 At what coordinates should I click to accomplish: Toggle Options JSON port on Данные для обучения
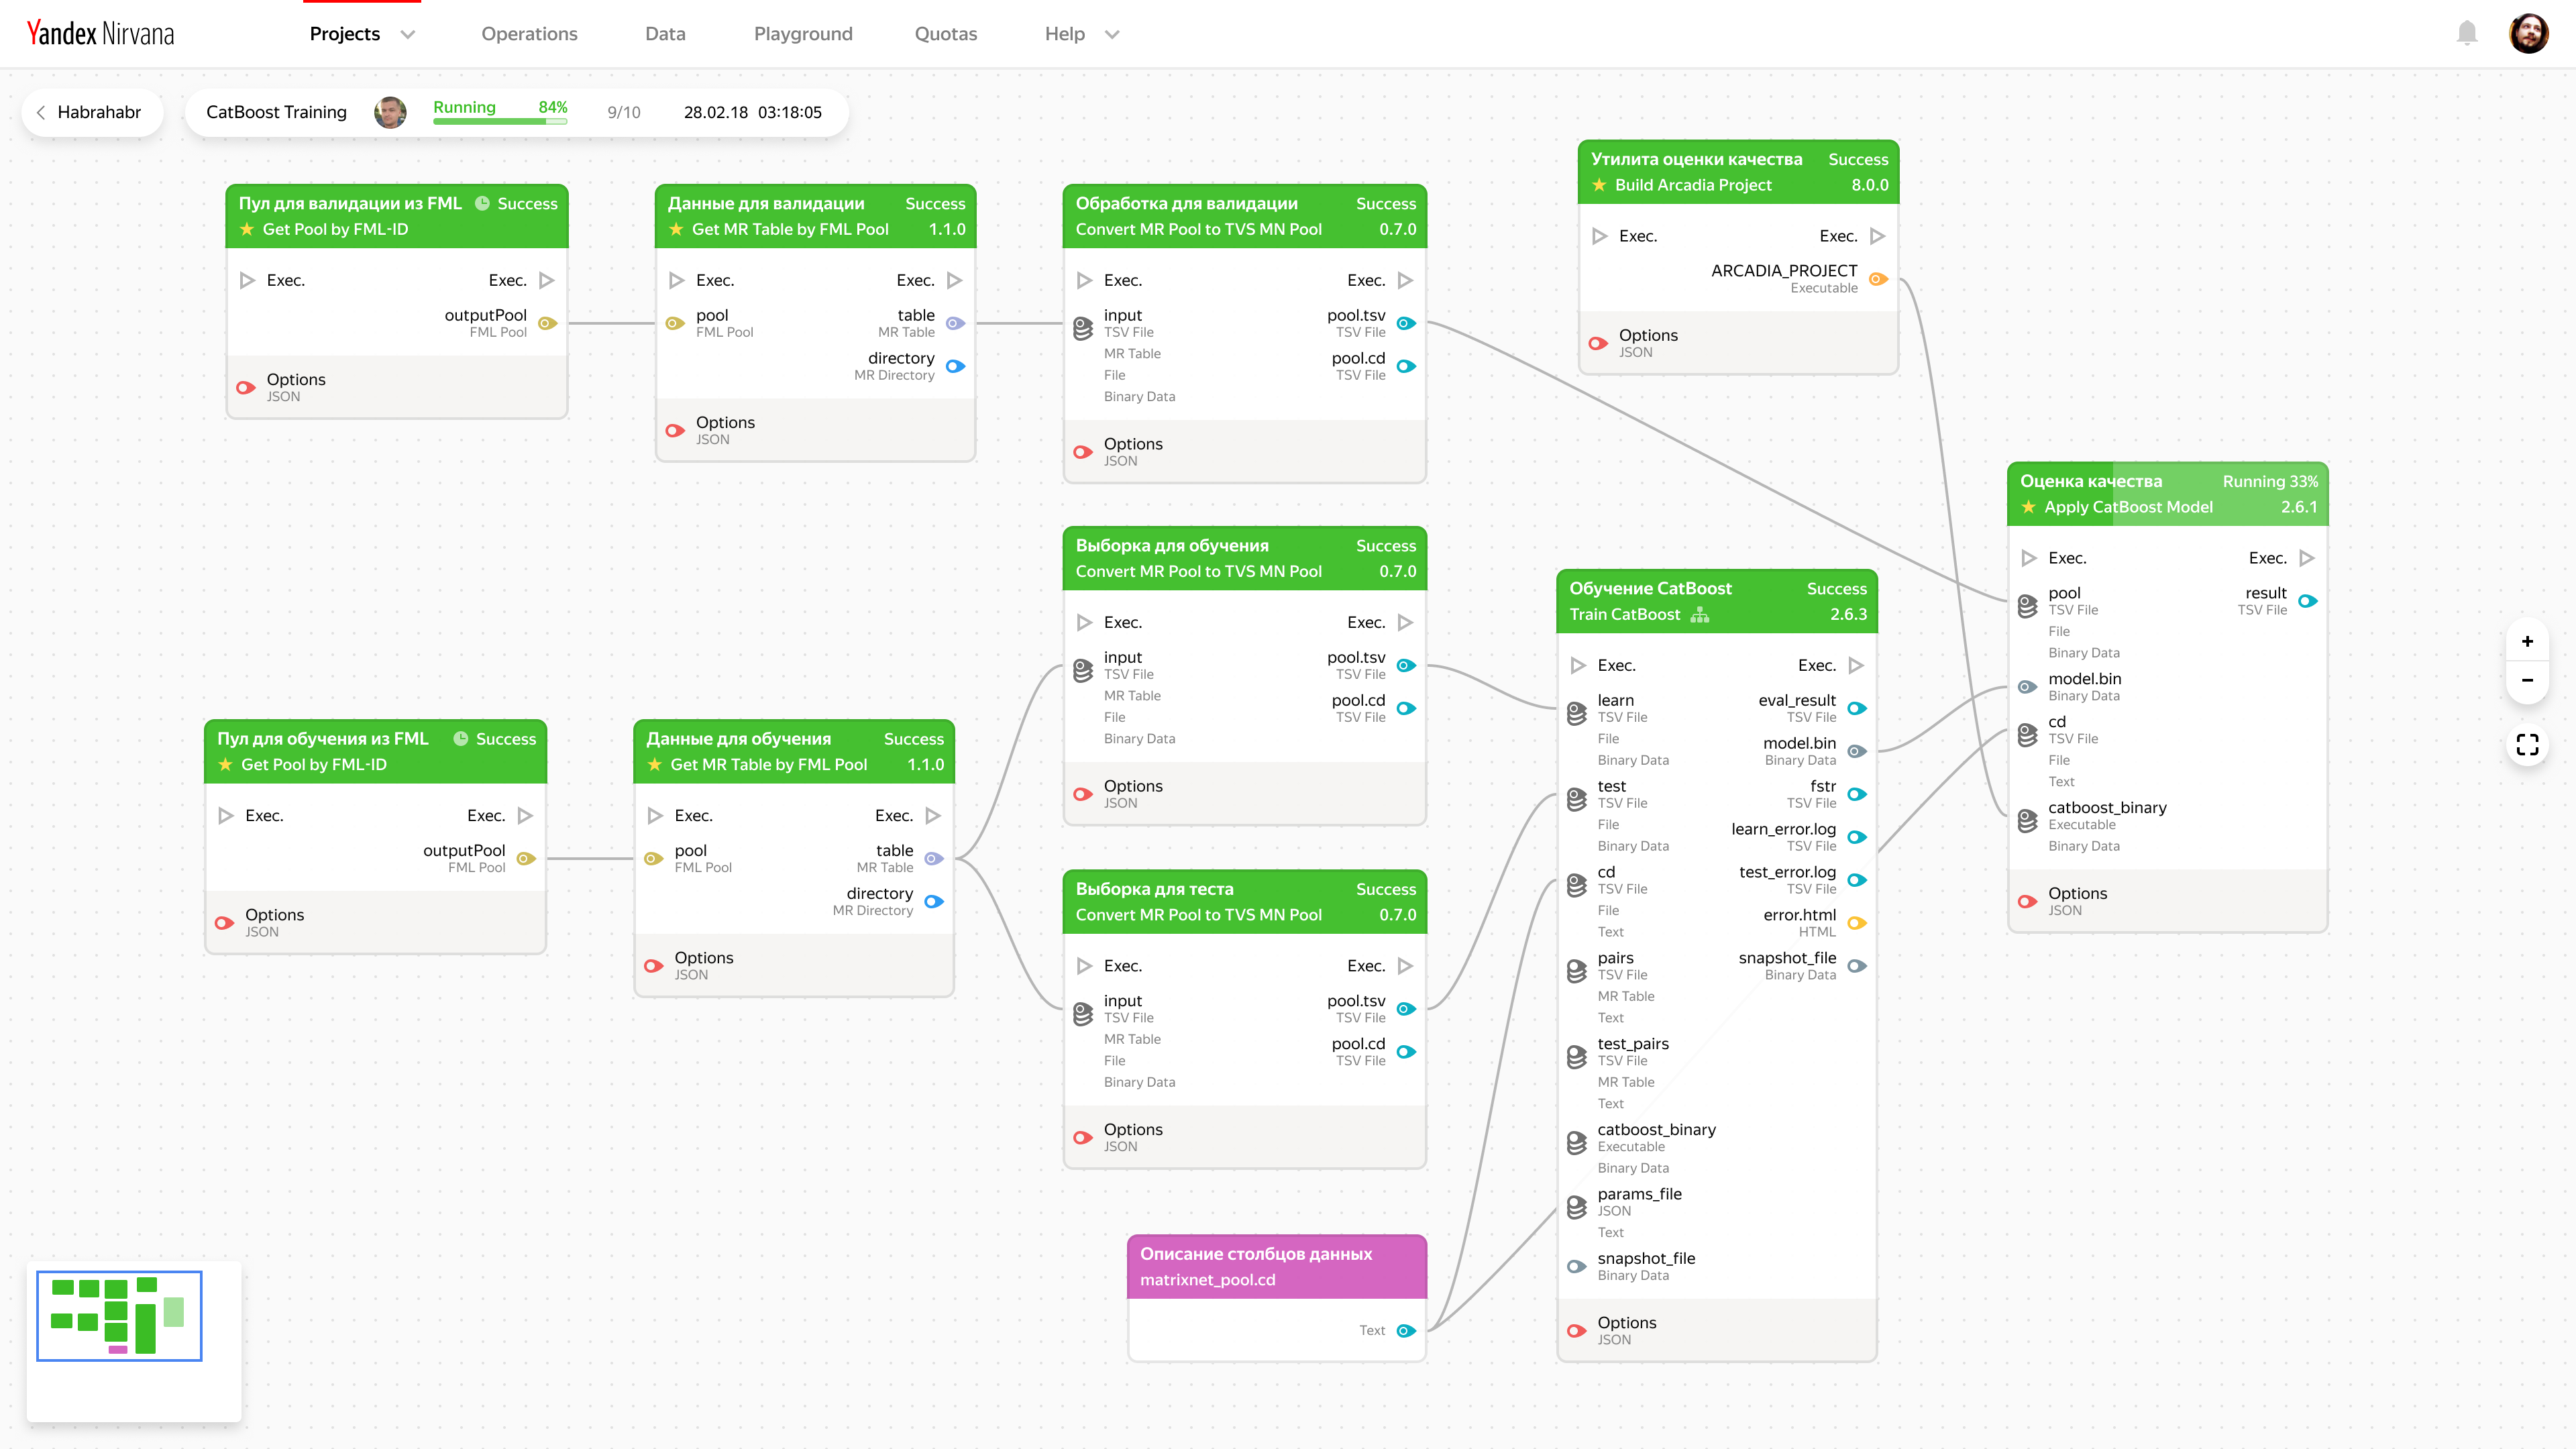654,966
